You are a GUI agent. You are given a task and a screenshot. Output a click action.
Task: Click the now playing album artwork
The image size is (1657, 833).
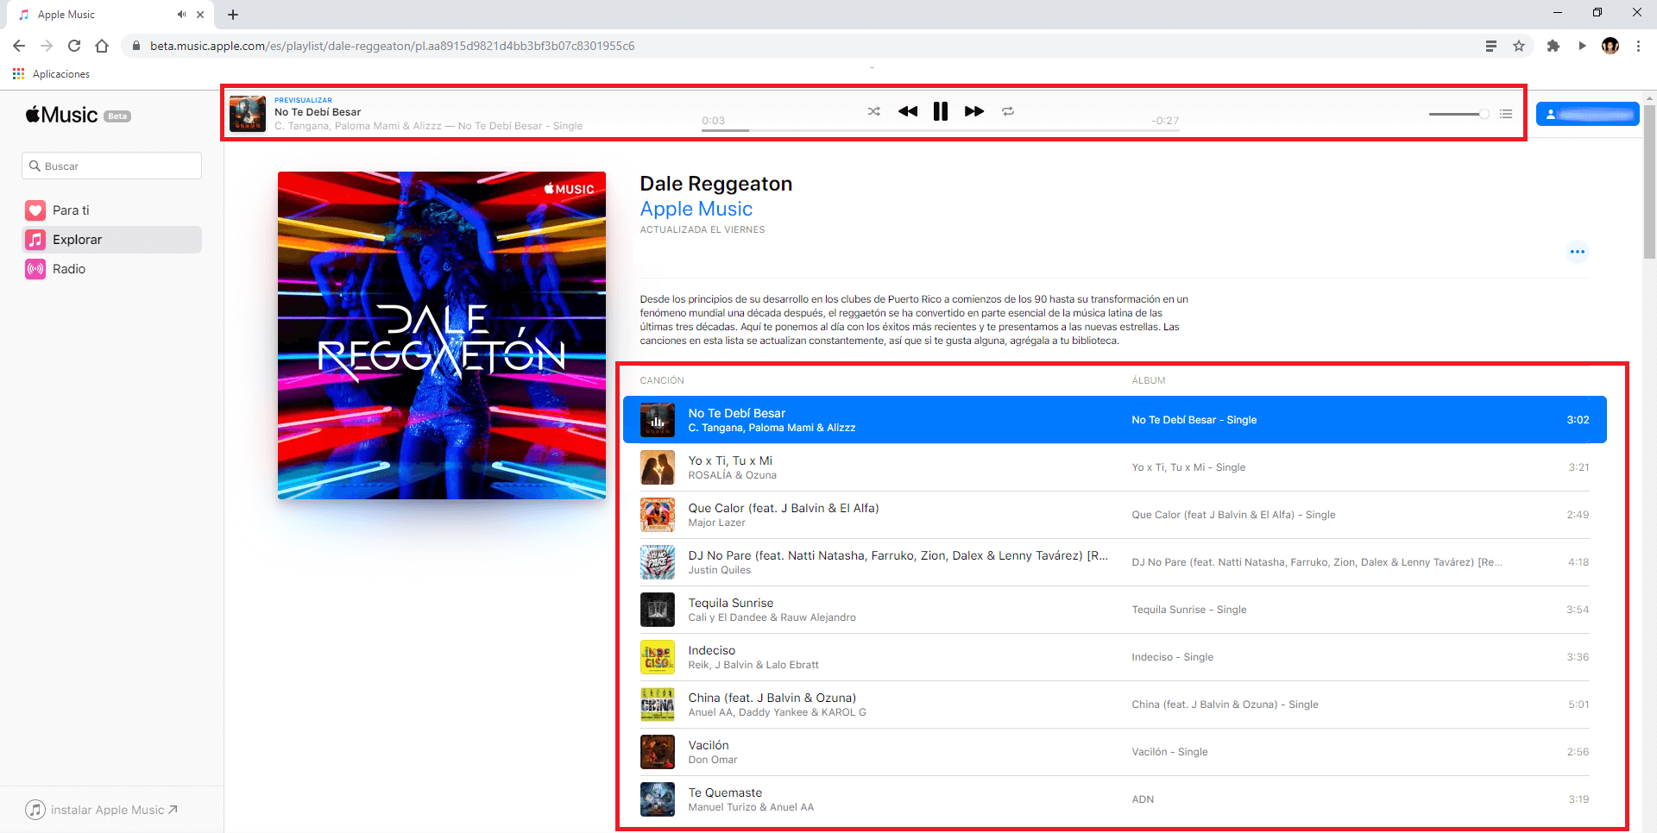click(x=248, y=113)
